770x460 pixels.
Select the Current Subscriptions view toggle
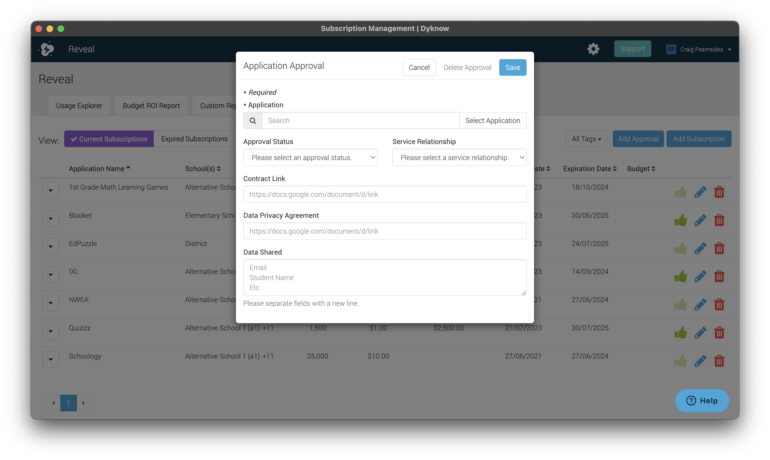click(x=109, y=139)
